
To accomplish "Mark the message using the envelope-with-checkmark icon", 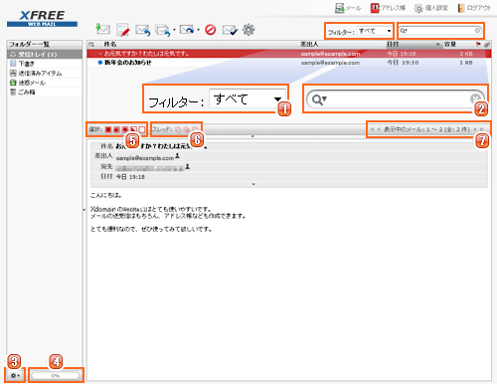I will (x=230, y=30).
